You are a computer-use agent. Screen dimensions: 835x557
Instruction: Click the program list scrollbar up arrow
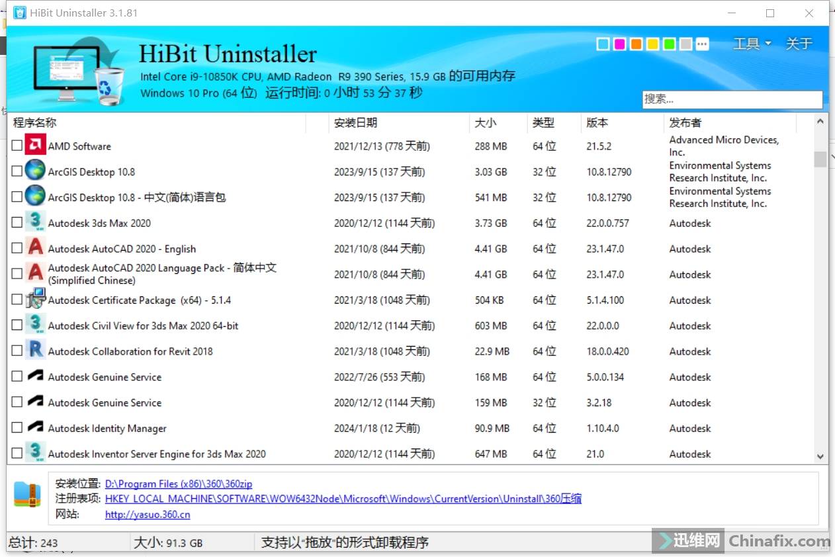pos(820,122)
